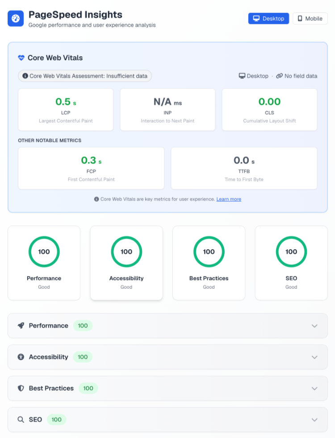The height and width of the screenshot is (438, 335).
Task: Click the Core Web Vitals Assessment badge
Action: click(85, 76)
